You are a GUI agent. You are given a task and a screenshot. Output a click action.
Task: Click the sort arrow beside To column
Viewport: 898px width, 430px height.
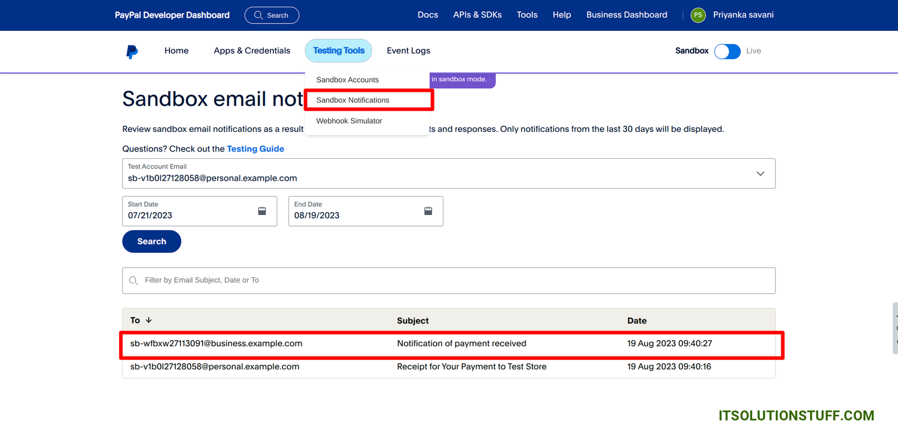coord(149,320)
